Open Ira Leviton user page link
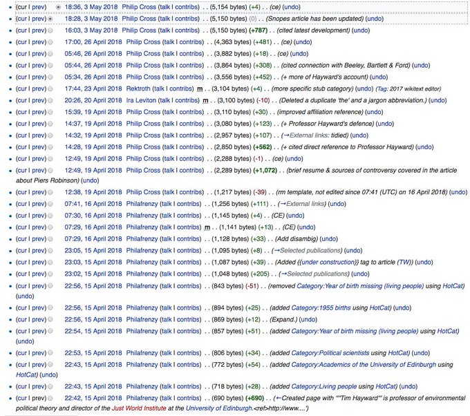Screen dimensions: 470x416 [141, 100]
